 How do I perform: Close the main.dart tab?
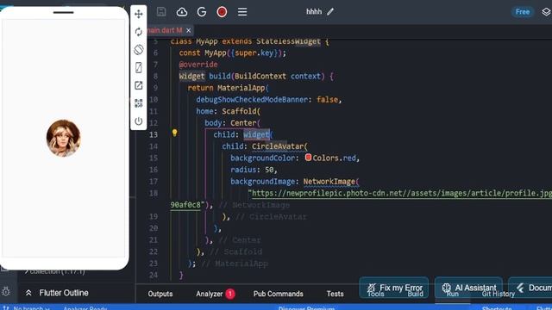(x=189, y=31)
